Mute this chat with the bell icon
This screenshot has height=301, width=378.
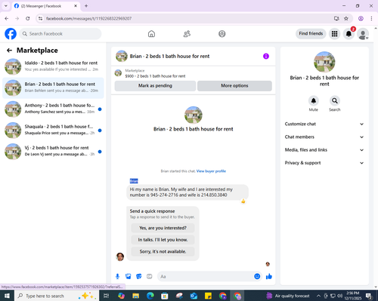pyautogui.click(x=314, y=100)
